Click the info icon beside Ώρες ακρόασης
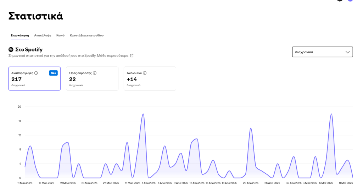 (95, 73)
